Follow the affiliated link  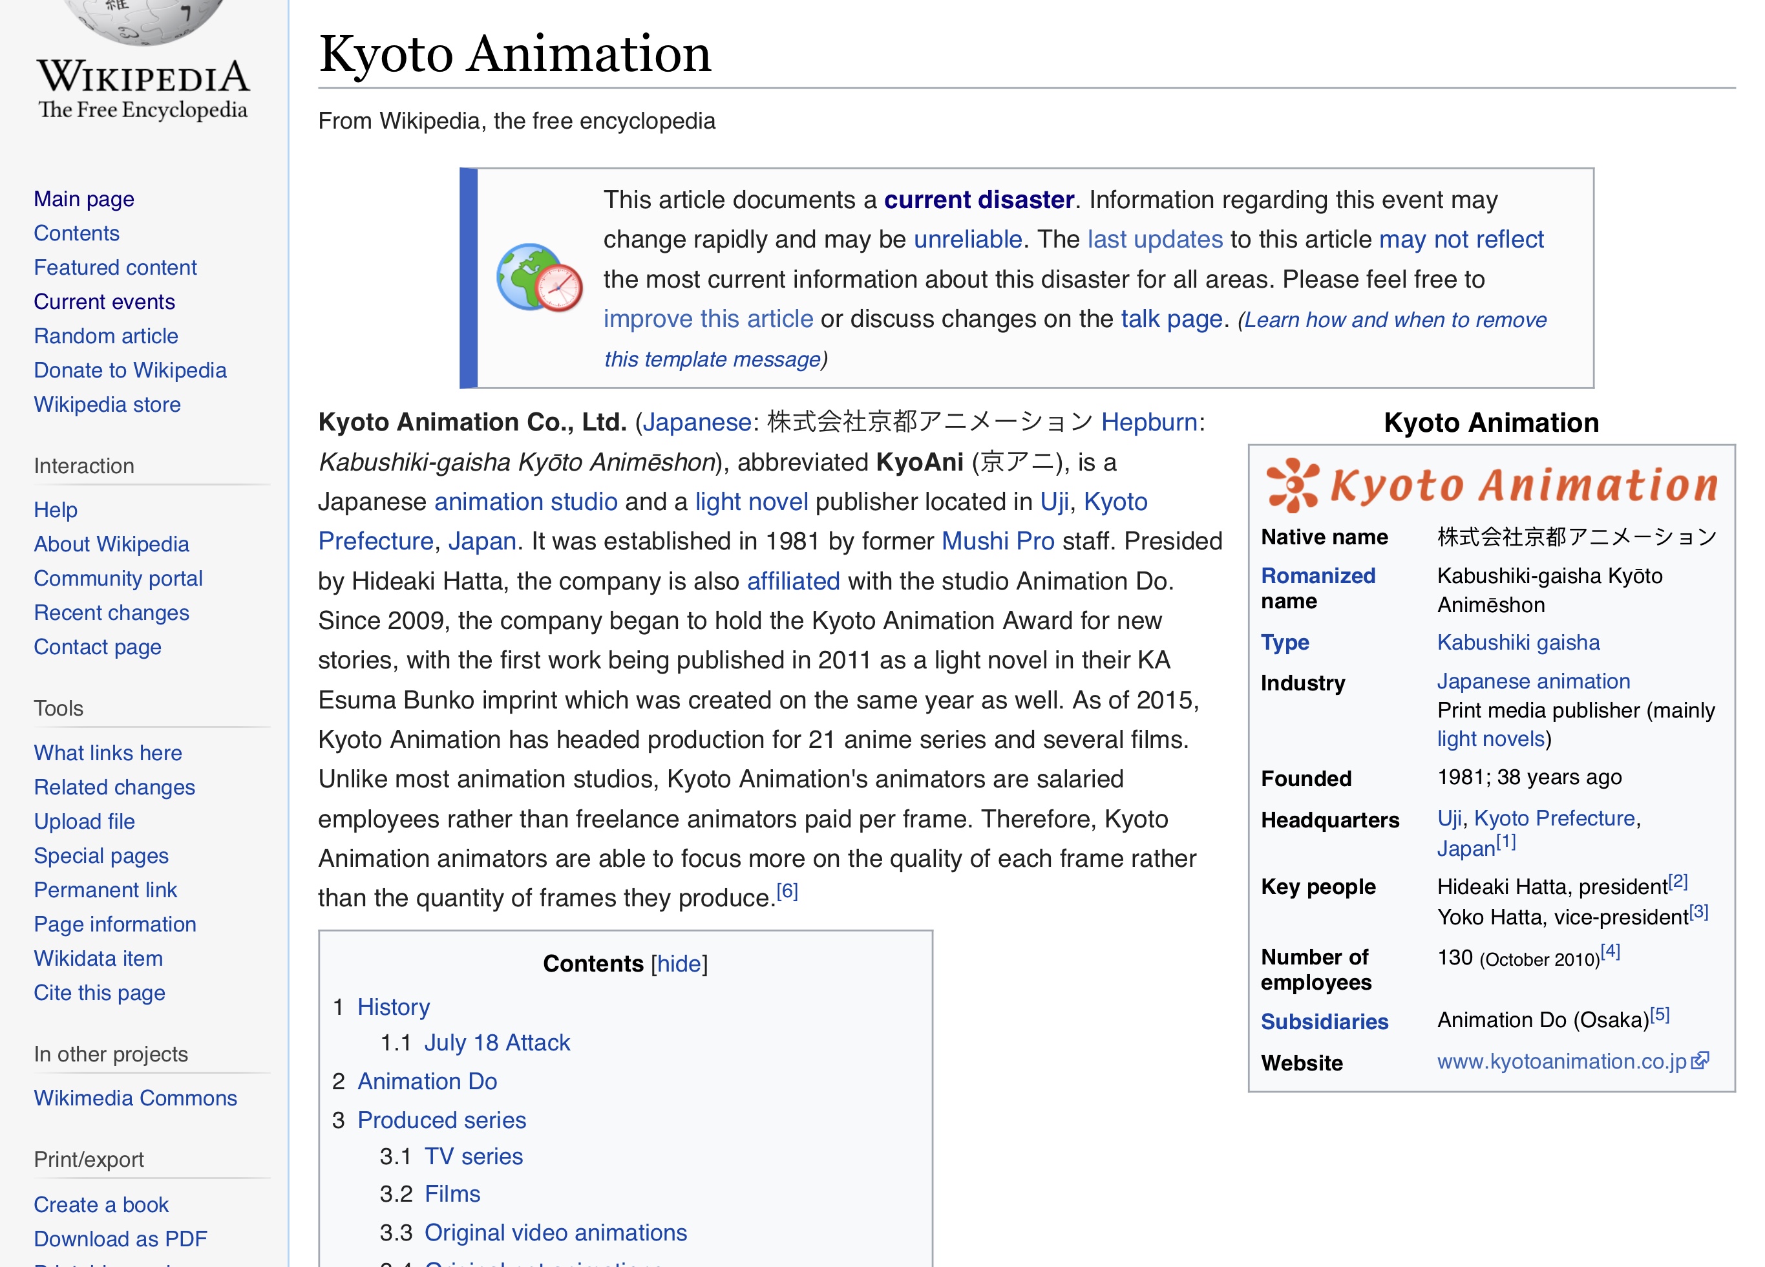coord(793,581)
